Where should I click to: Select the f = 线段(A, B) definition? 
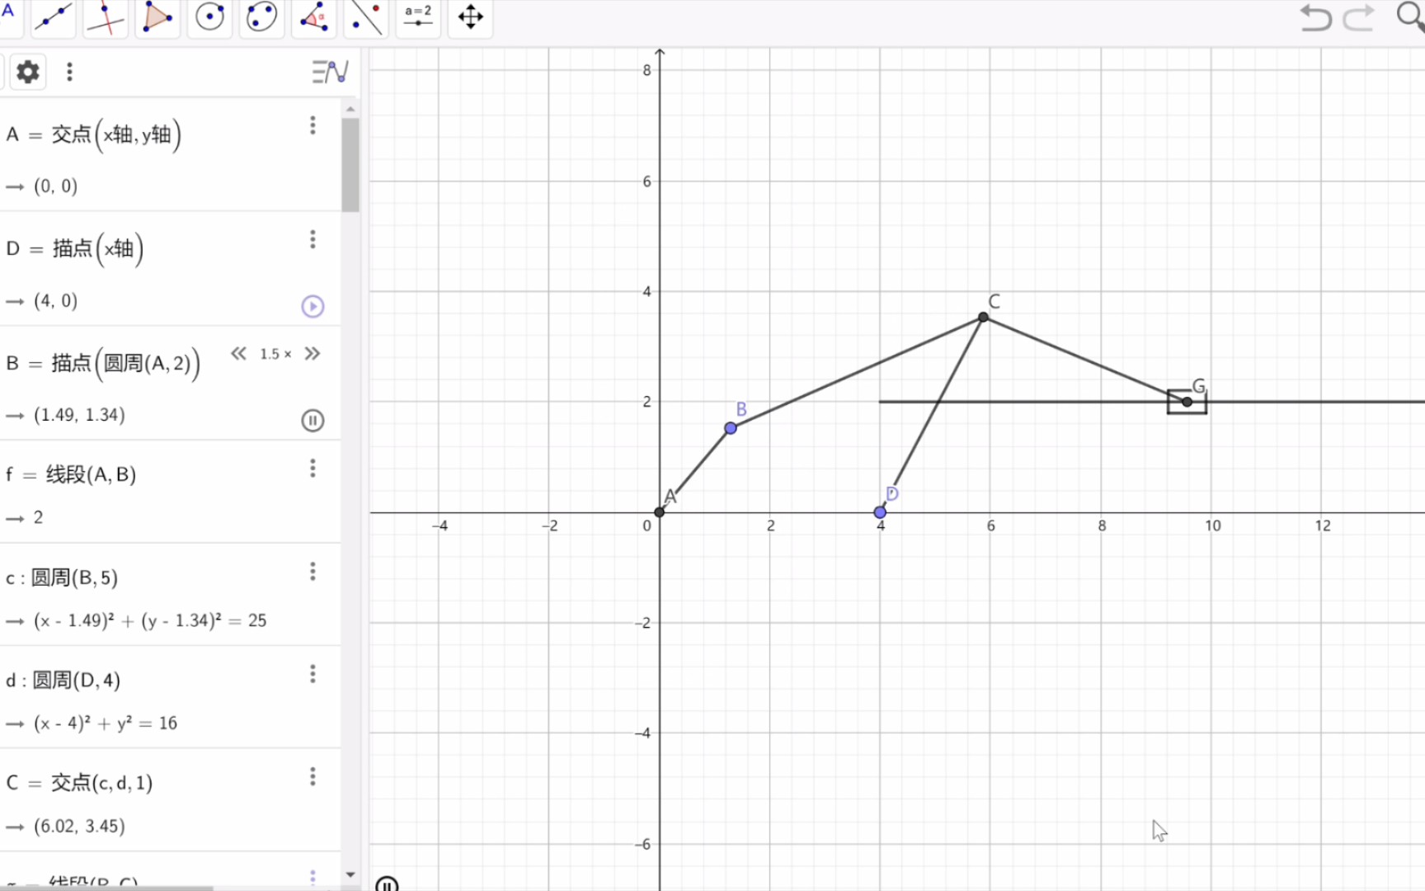[x=71, y=474]
